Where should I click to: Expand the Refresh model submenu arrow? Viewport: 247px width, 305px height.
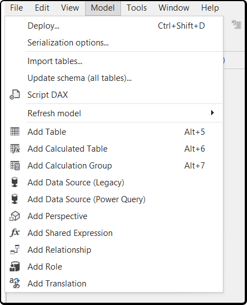[x=212, y=113]
